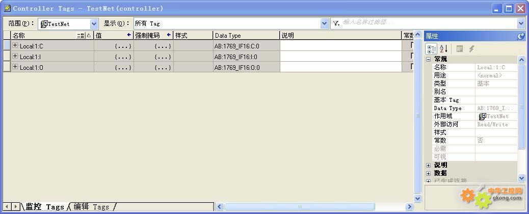Click the name filter input field
The image size is (529, 214).
point(428,23)
